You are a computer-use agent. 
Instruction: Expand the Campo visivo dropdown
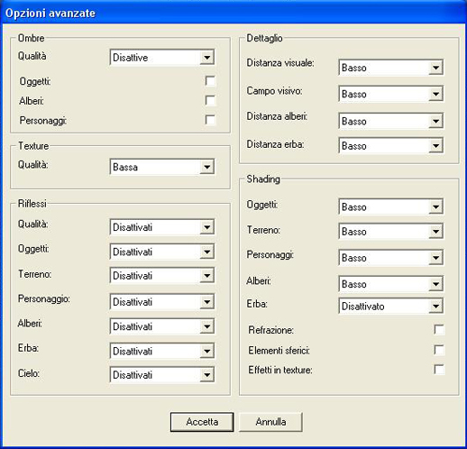point(391,94)
